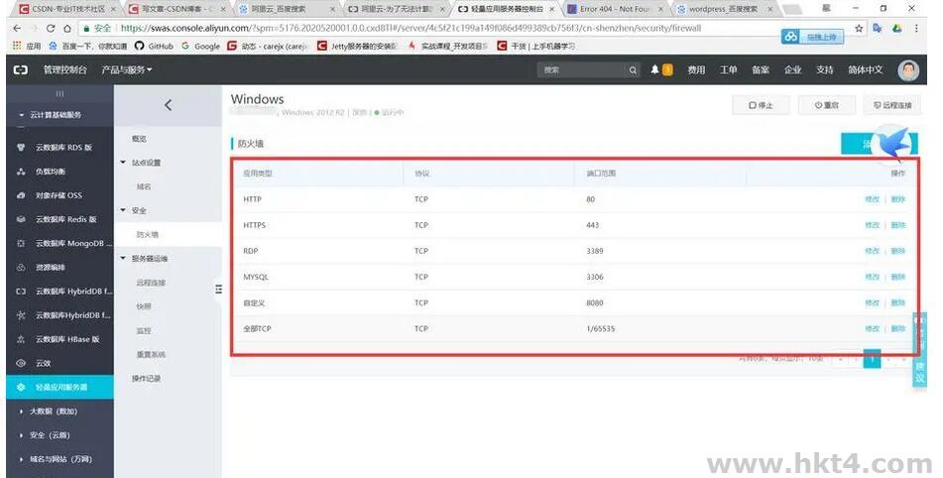Open the Chrome three-dot menu
This screenshot has height=478, width=943.
(x=916, y=28)
